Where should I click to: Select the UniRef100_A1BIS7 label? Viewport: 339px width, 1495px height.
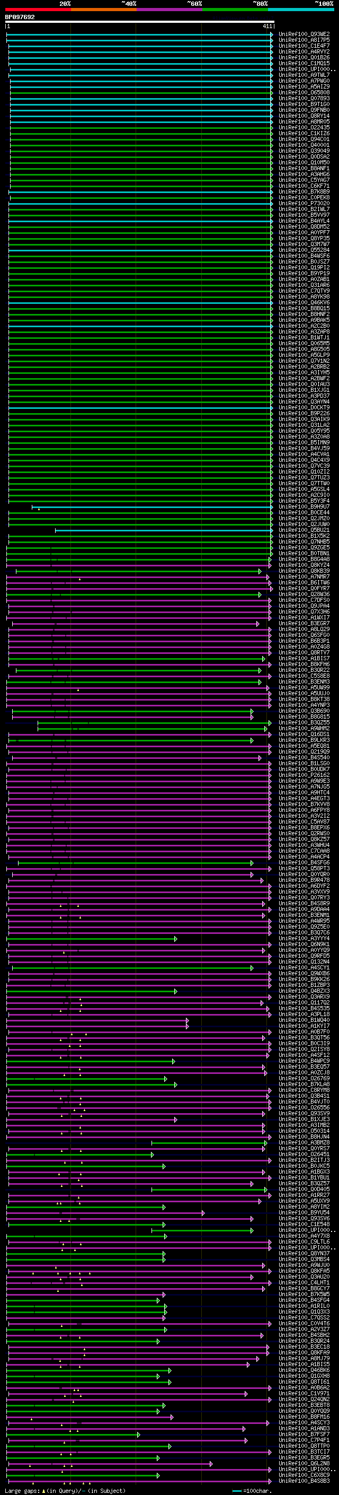(x=304, y=658)
